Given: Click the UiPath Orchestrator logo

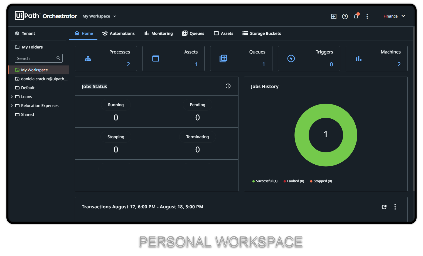Looking at the screenshot, I should 46,16.
